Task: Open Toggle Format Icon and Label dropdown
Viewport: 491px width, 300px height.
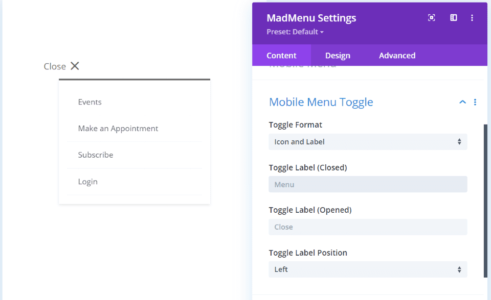Action: pyautogui.click(x=368, y=142)
